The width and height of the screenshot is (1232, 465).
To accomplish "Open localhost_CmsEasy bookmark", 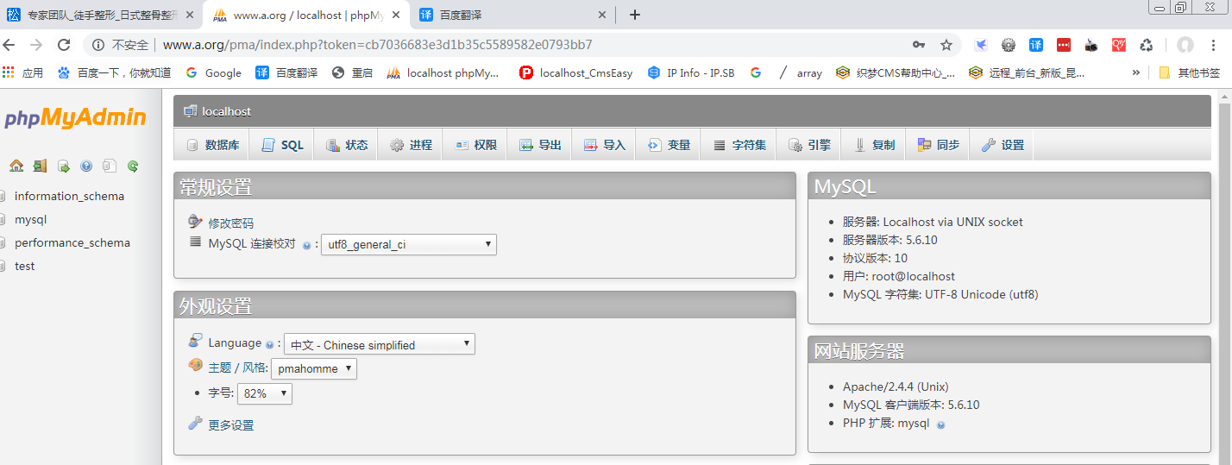I will (576, 73).
